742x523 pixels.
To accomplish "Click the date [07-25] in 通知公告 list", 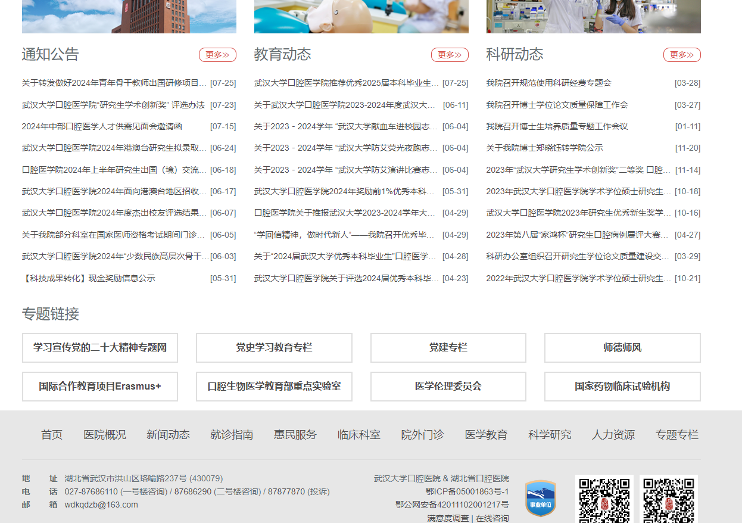I will tap(223, 83).
